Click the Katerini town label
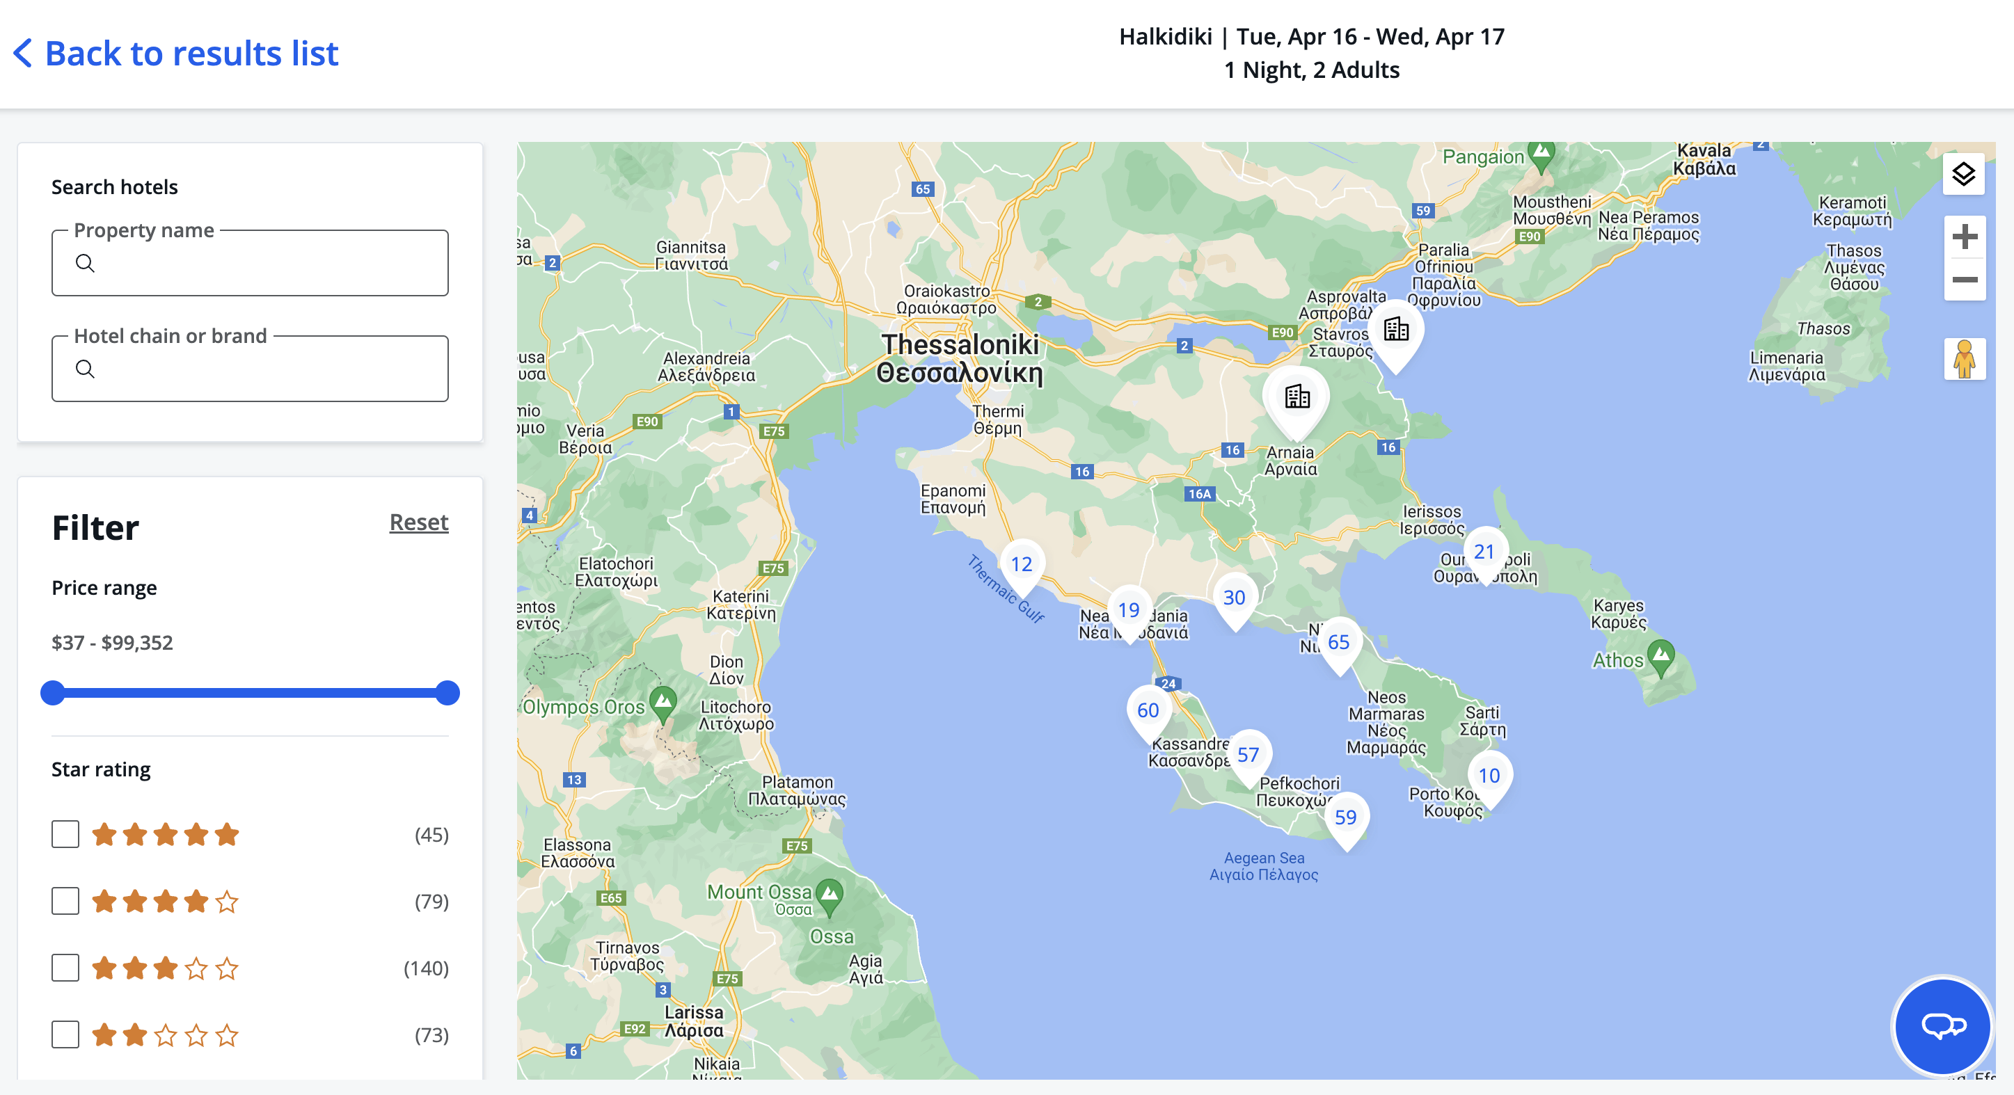Viewport: 2014px width, 1095px height. tap(740, 604)
